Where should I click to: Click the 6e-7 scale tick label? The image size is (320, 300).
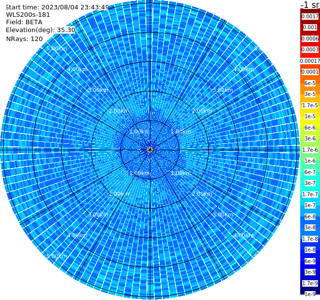click(310, 172)
